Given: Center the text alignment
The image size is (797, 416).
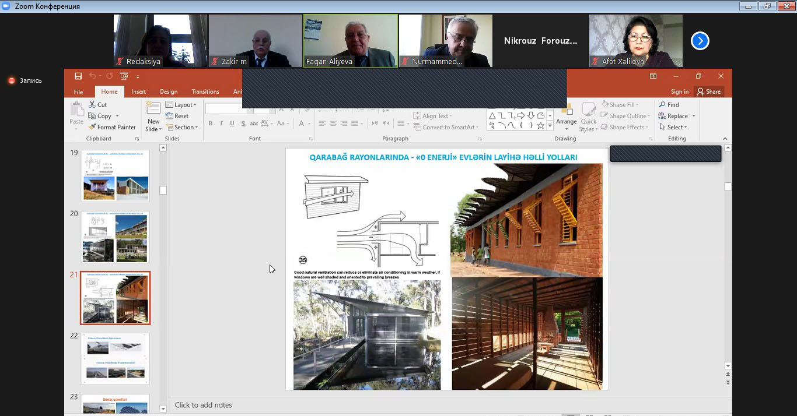Looking at the screenshot, I should click(x=333, y=124).
